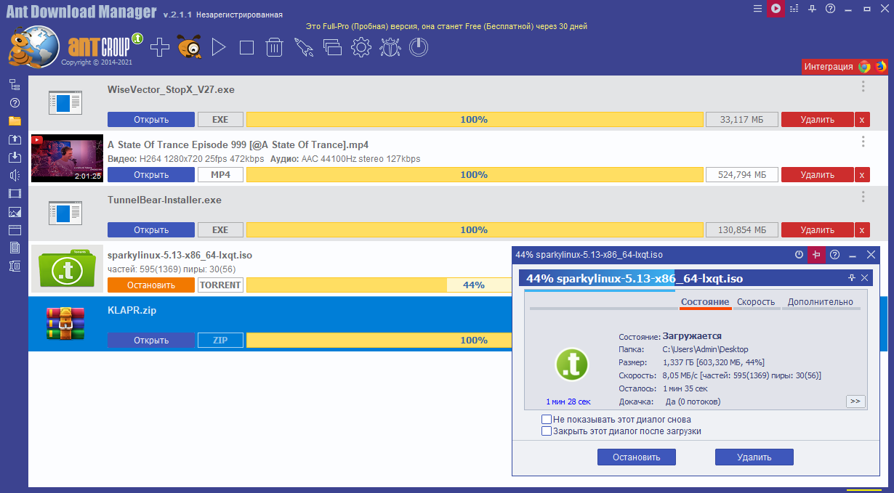This screenshot has height=493, width=894.
Task: Click power icon in dialog title bar
Action: [799, 255]
